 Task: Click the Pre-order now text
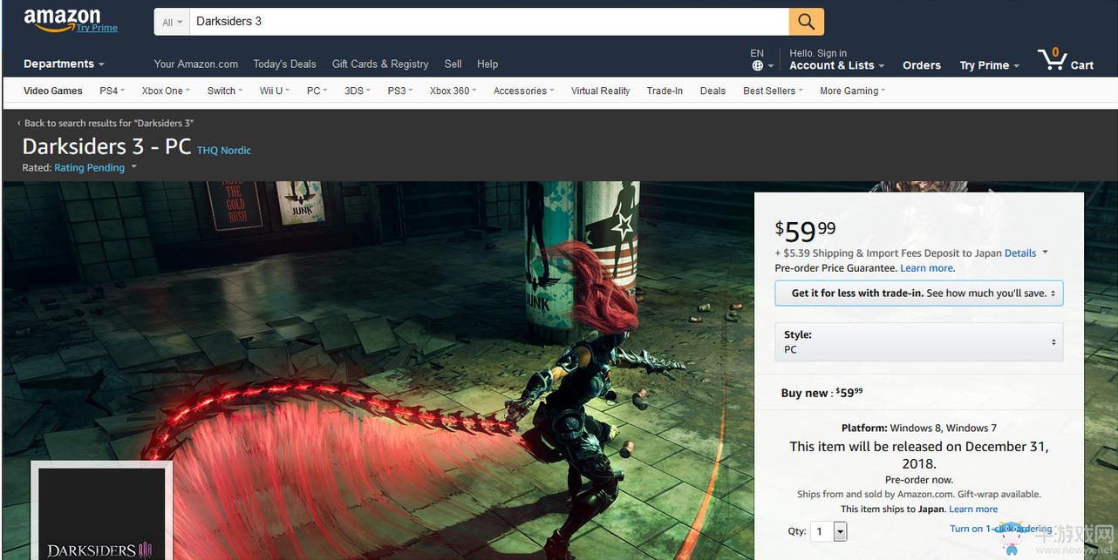tap(919, 480)
